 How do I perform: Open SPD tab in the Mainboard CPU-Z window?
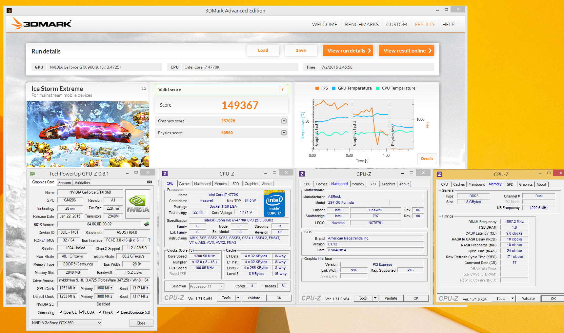tap(373, 184)
